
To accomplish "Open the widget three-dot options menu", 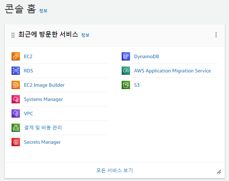I will (216, 35).
